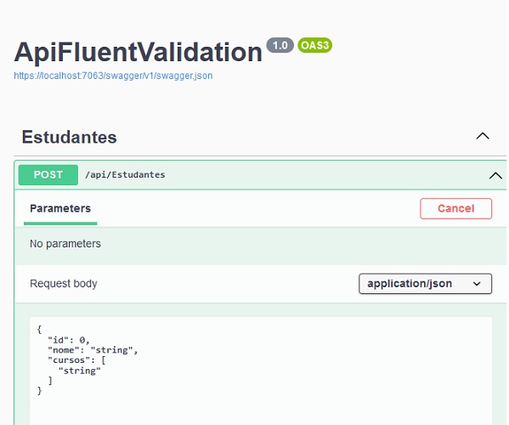The width and height of the screenshot is (509, 425).
Task: Click the 1.0 version badge
Action: click(x=280, y=45)
